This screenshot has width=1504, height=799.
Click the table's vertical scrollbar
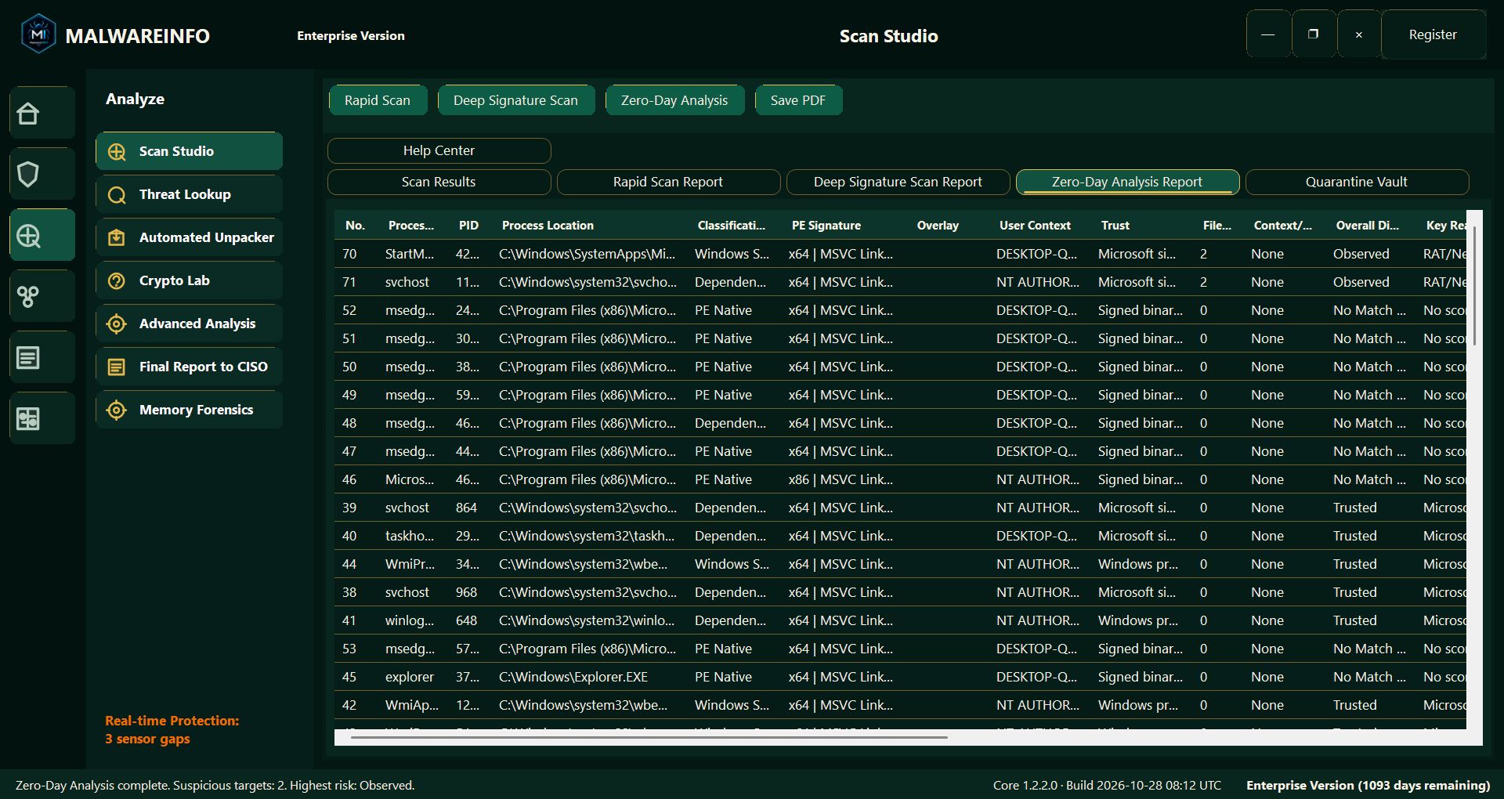(x=1475, y=287)
